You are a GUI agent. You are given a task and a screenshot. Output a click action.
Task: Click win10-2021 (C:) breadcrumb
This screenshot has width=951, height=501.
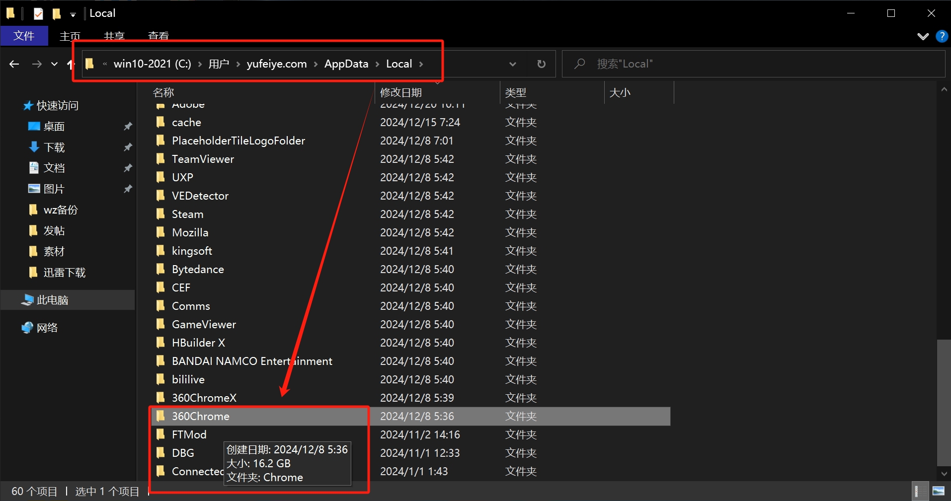[152, 64]
